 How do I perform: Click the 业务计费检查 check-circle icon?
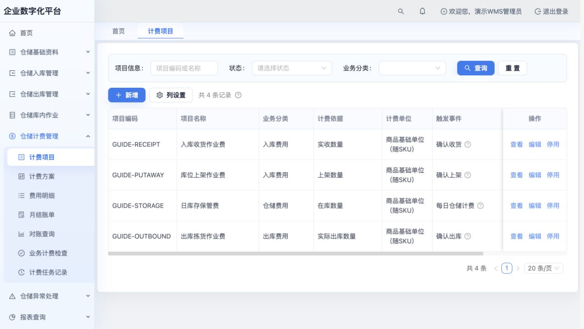21,253
